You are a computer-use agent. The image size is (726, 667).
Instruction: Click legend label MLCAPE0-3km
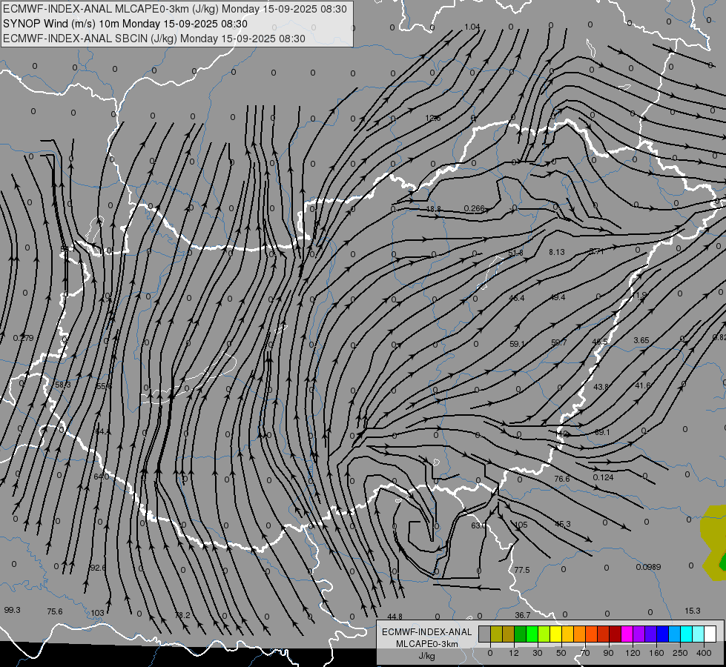click(427, 644)
